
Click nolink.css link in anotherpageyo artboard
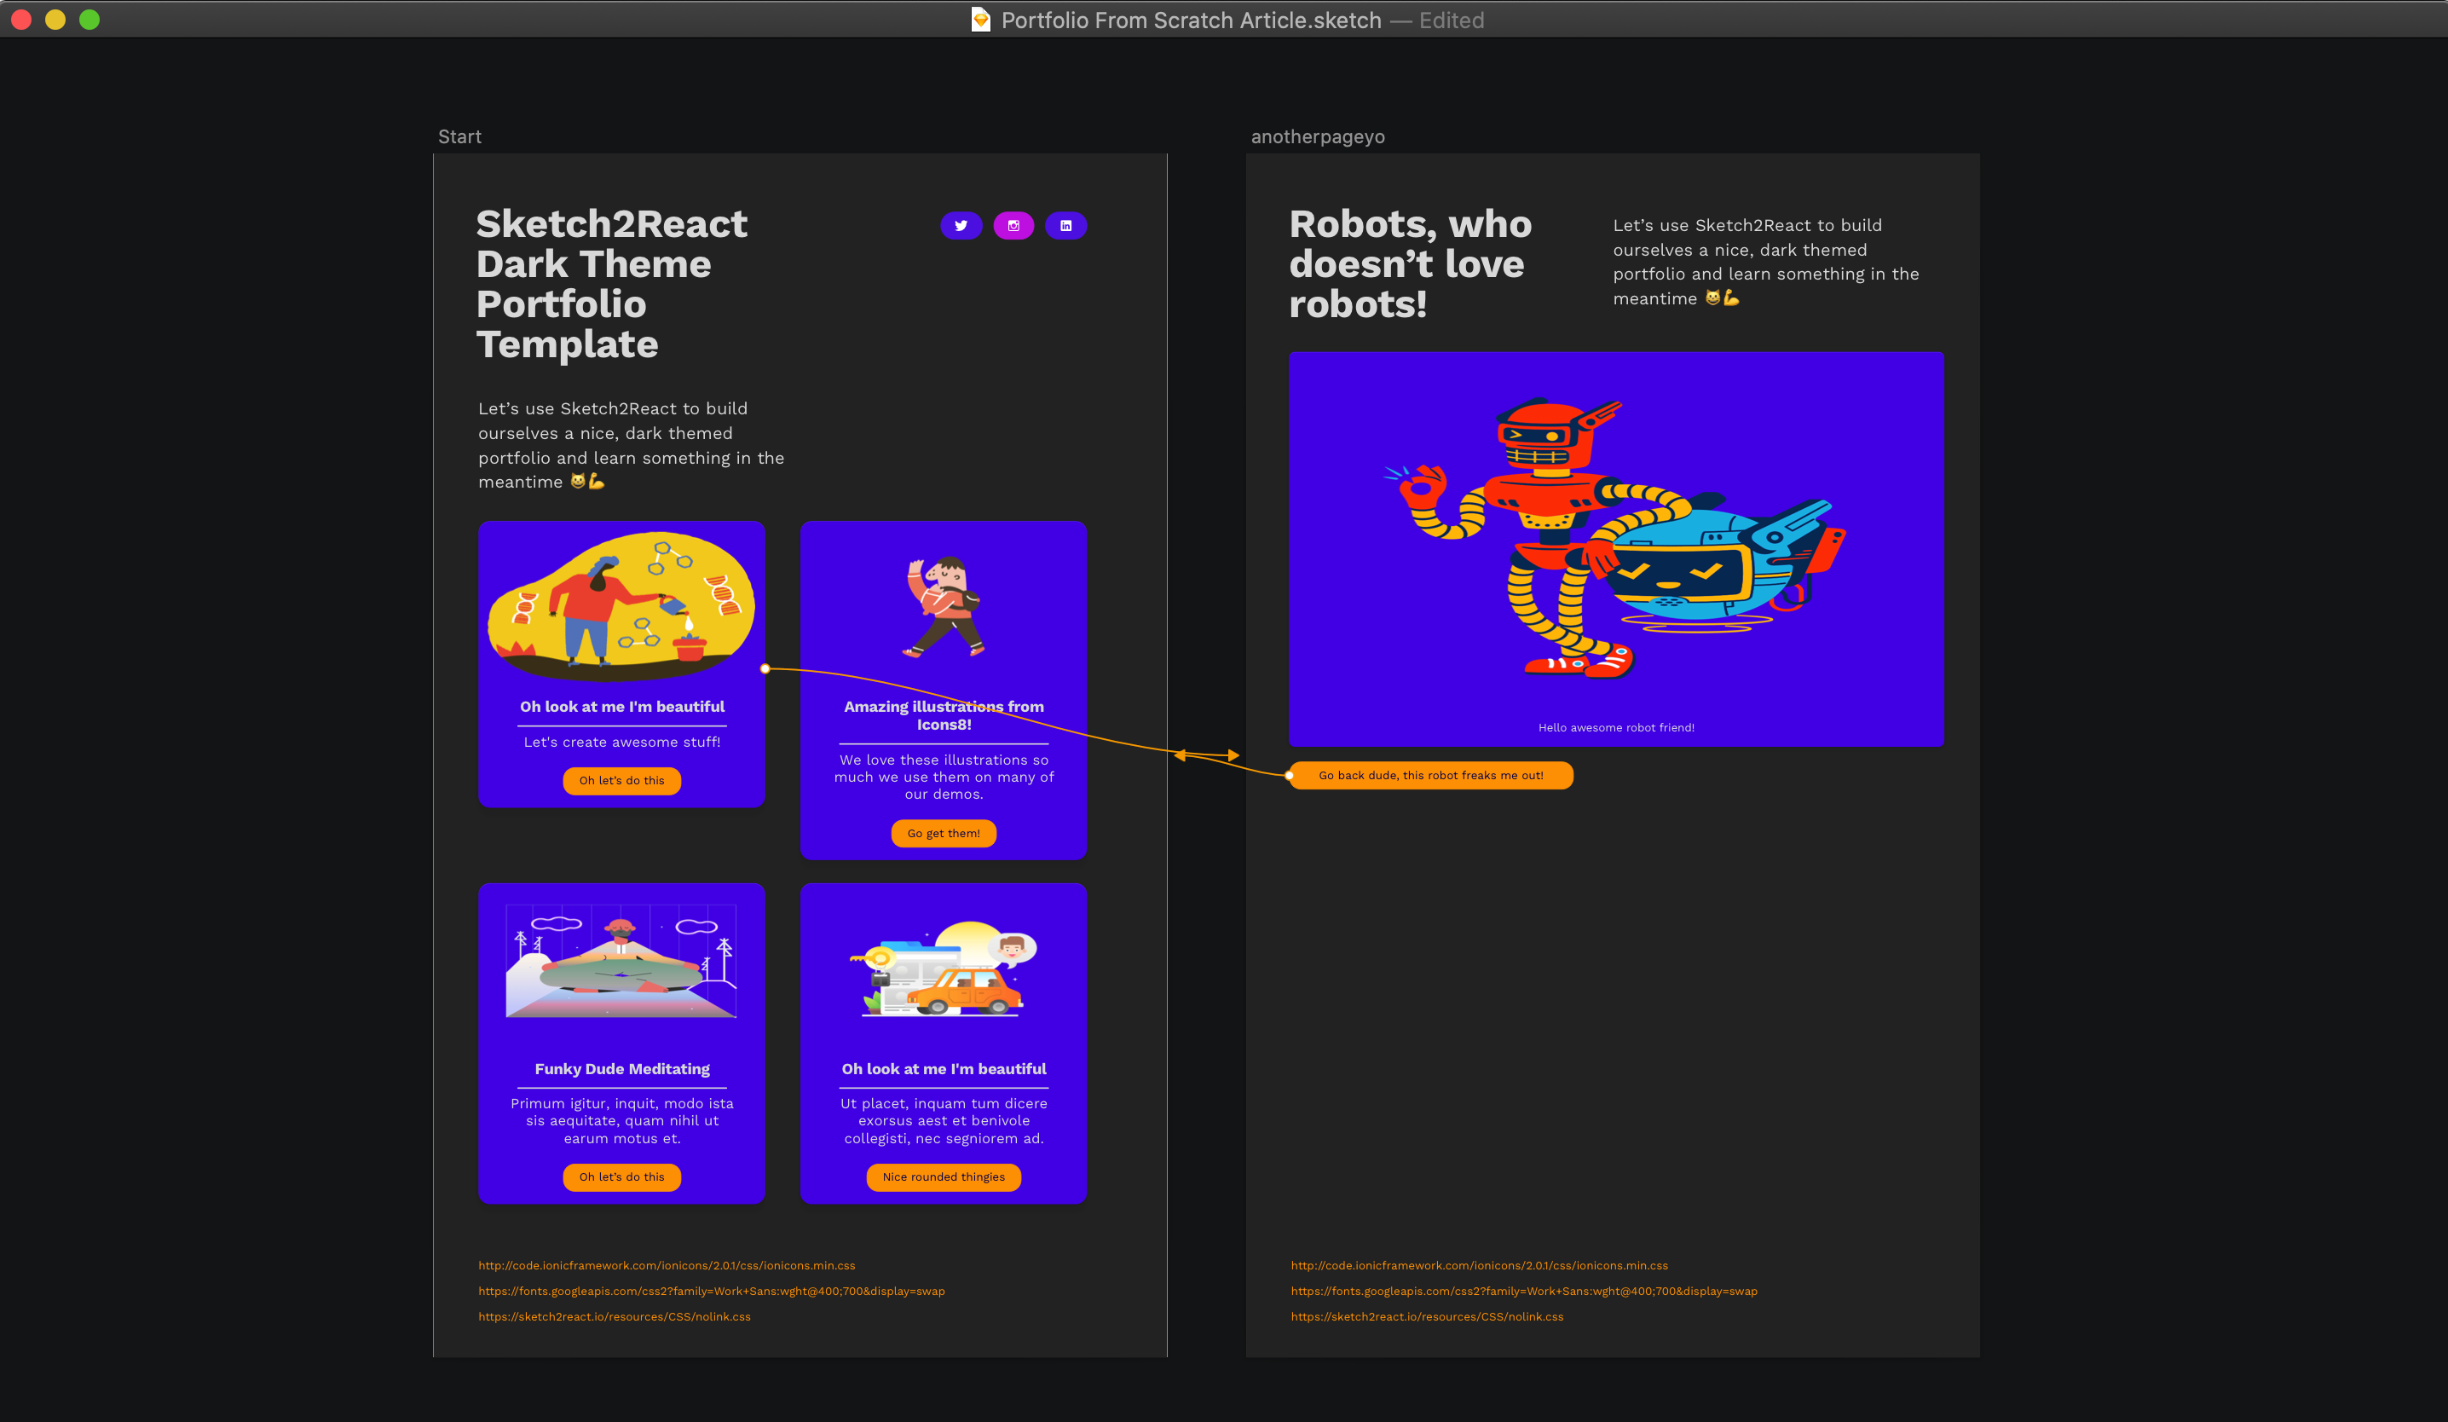(1426, 1317)
